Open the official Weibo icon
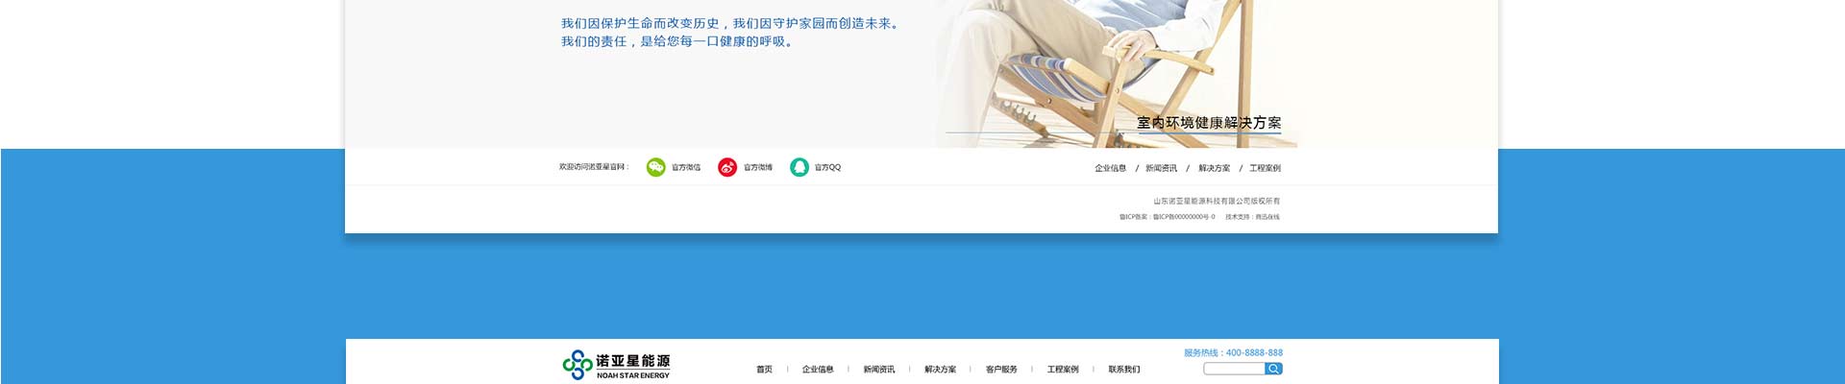Viewport: 1845px width, 384px height. (727, 167)
